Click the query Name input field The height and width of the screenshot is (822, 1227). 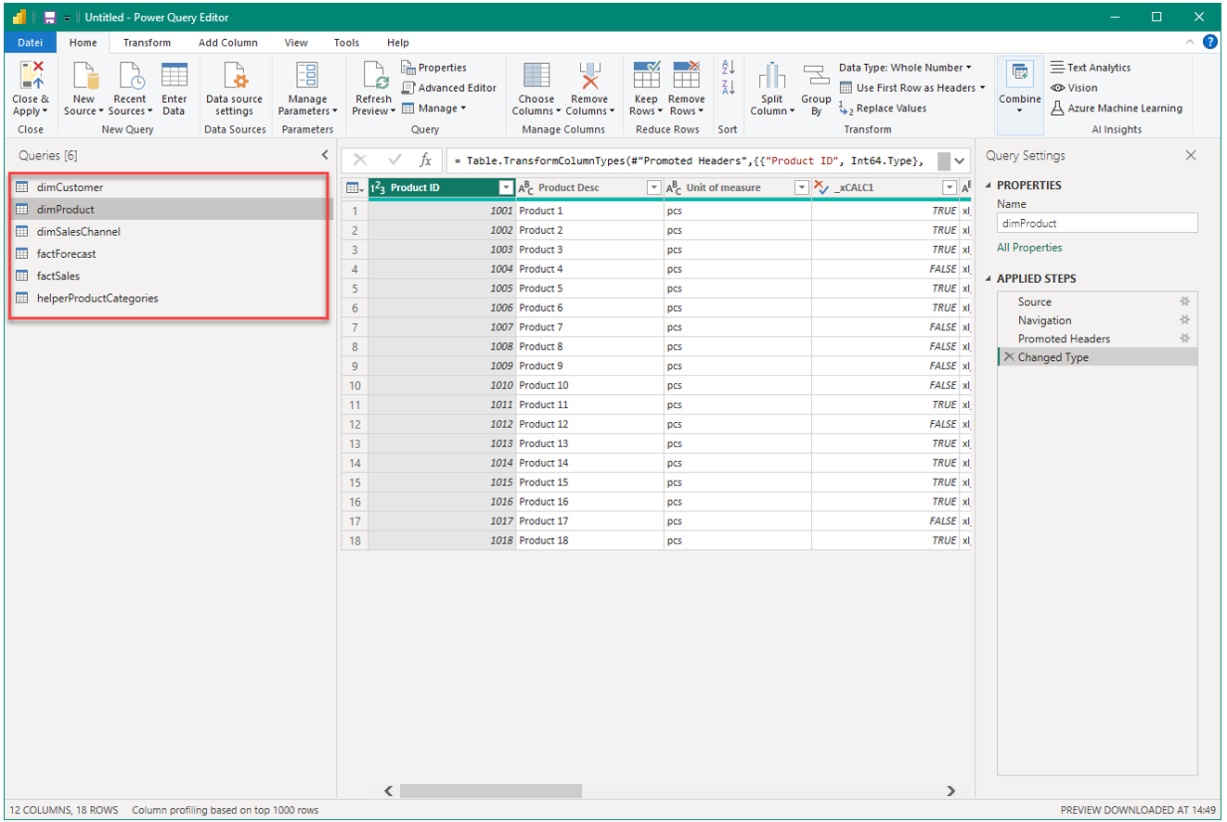click(1097, 224)
